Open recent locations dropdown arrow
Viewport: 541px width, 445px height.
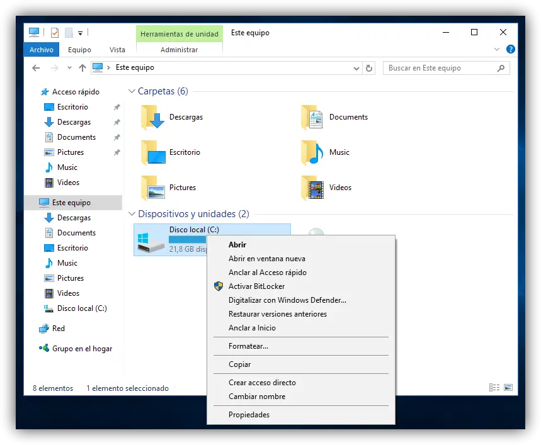(69, 68)
